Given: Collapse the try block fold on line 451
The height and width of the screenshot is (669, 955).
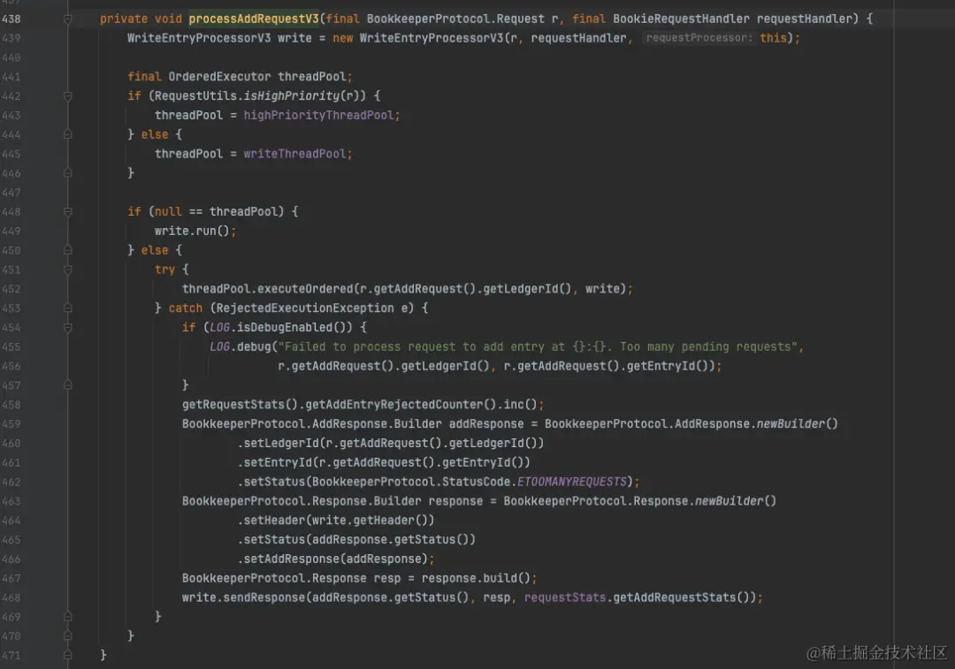Looking at the screenshot, I should [x=67, y=270].
